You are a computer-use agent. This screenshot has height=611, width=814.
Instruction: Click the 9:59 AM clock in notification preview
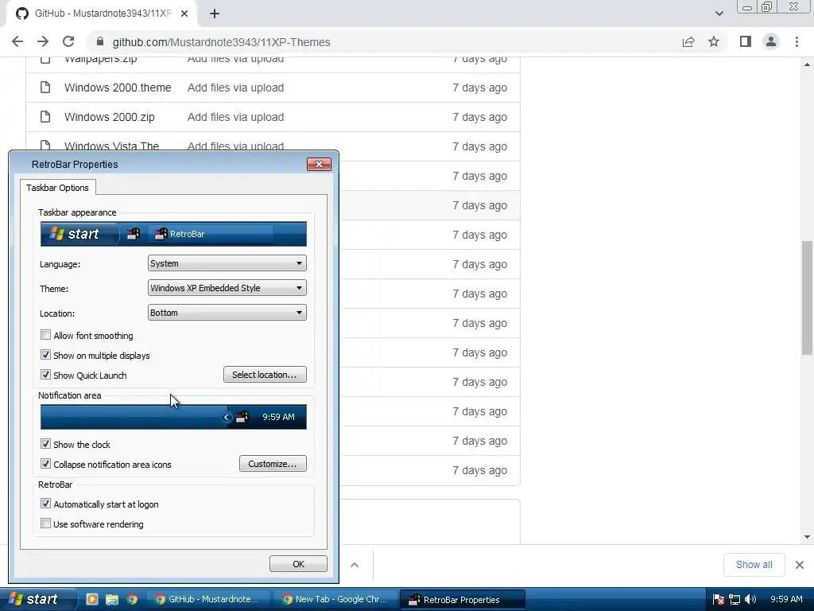pyautogui.click(x=278, y=417)
